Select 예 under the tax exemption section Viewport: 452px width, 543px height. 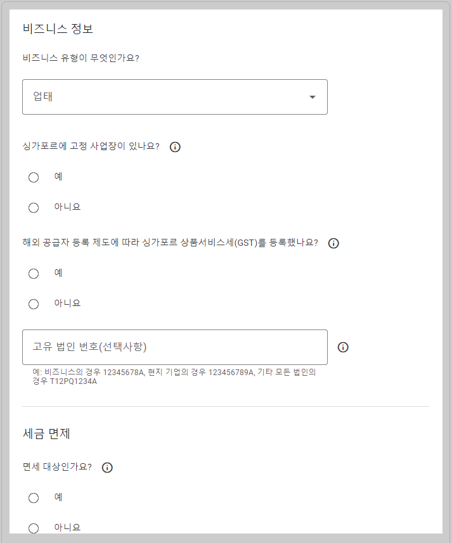[x=34, y=497]
